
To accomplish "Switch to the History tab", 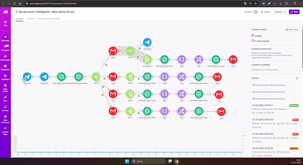I will (30, 19).
